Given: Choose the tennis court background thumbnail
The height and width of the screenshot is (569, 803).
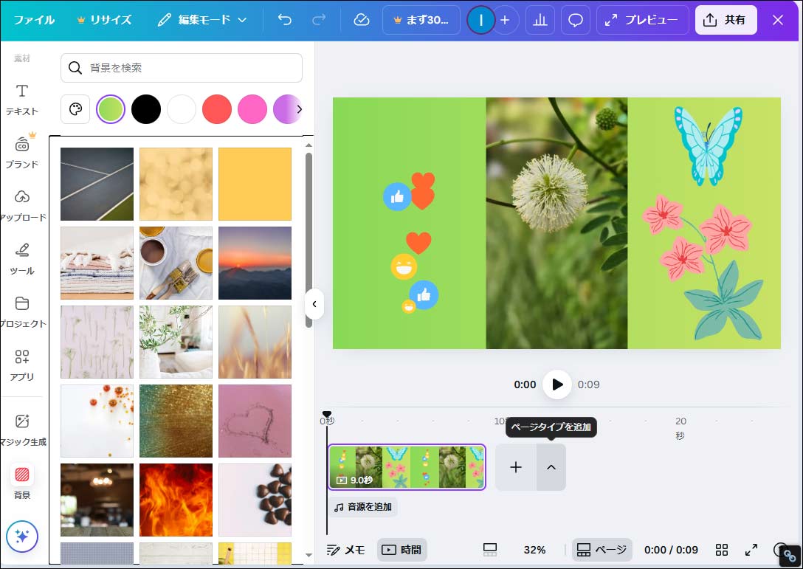Looking at the screenshot, I should pyautogui.click(x=97, y=184).
